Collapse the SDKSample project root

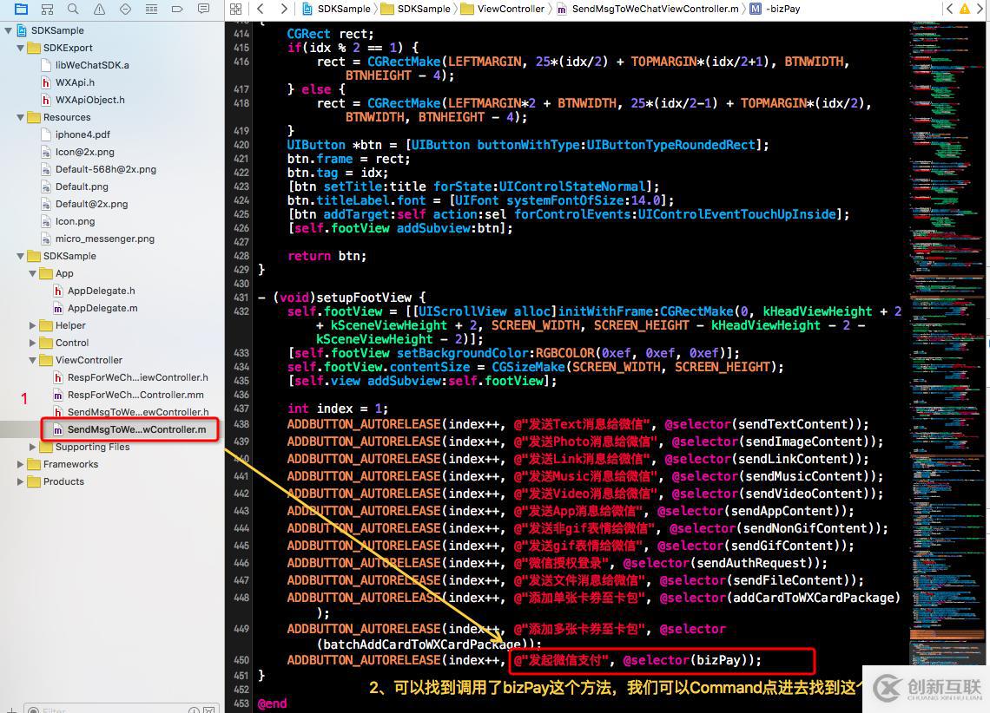[8, 30]
